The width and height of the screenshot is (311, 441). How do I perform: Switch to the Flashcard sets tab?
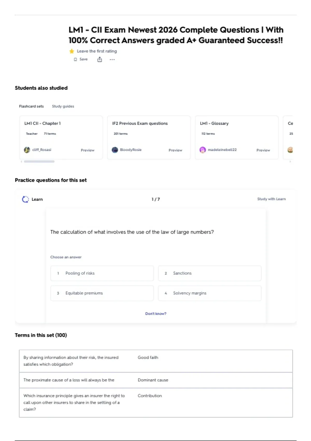pos(31,106)
